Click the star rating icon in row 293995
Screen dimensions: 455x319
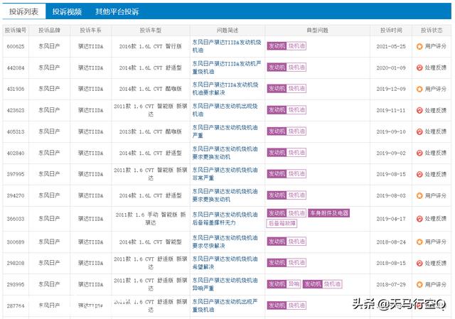[419, 284]
